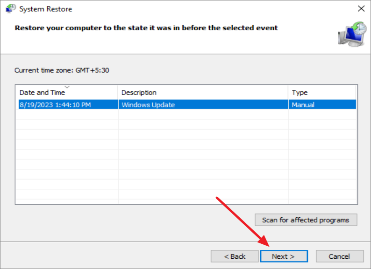Sort by the Type column header

click(x=322, y=92)
